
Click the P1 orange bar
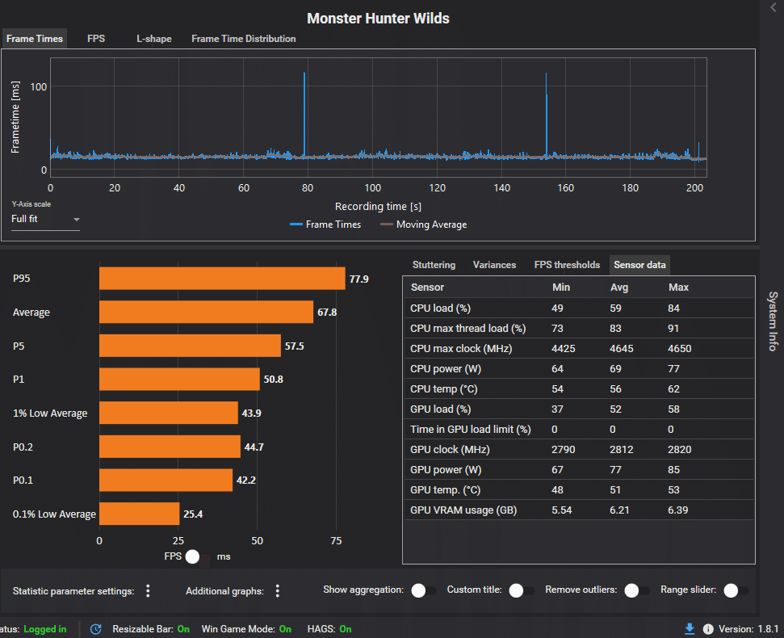[179, 379]
